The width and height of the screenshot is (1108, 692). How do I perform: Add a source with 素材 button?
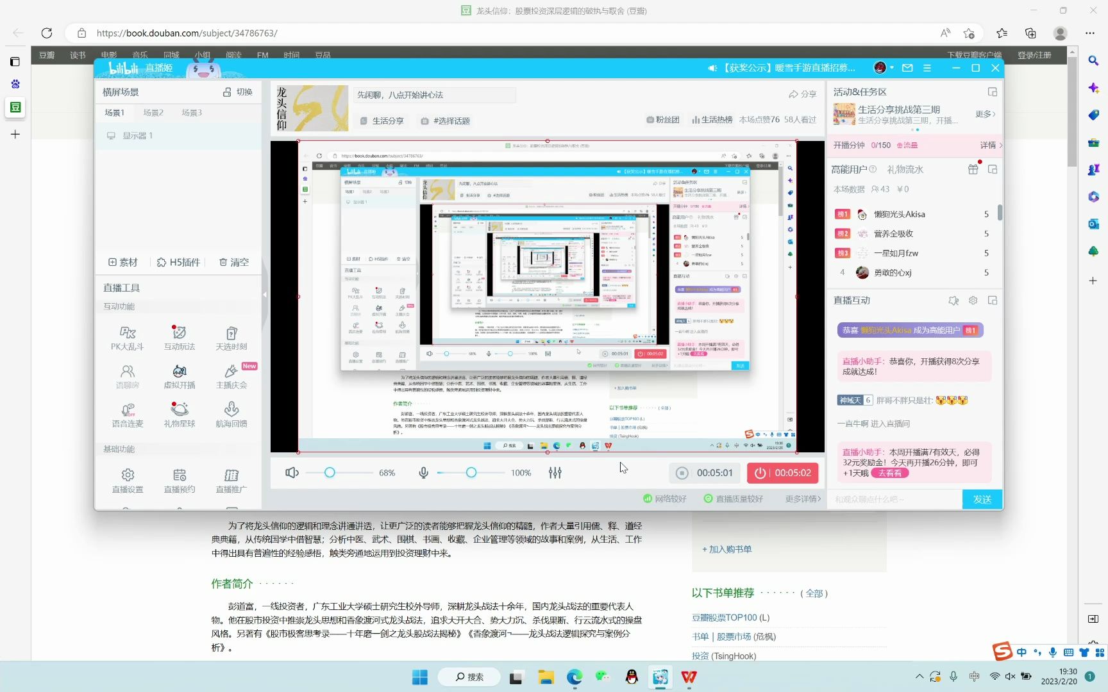pyautogui.click(x=123, y=263)
